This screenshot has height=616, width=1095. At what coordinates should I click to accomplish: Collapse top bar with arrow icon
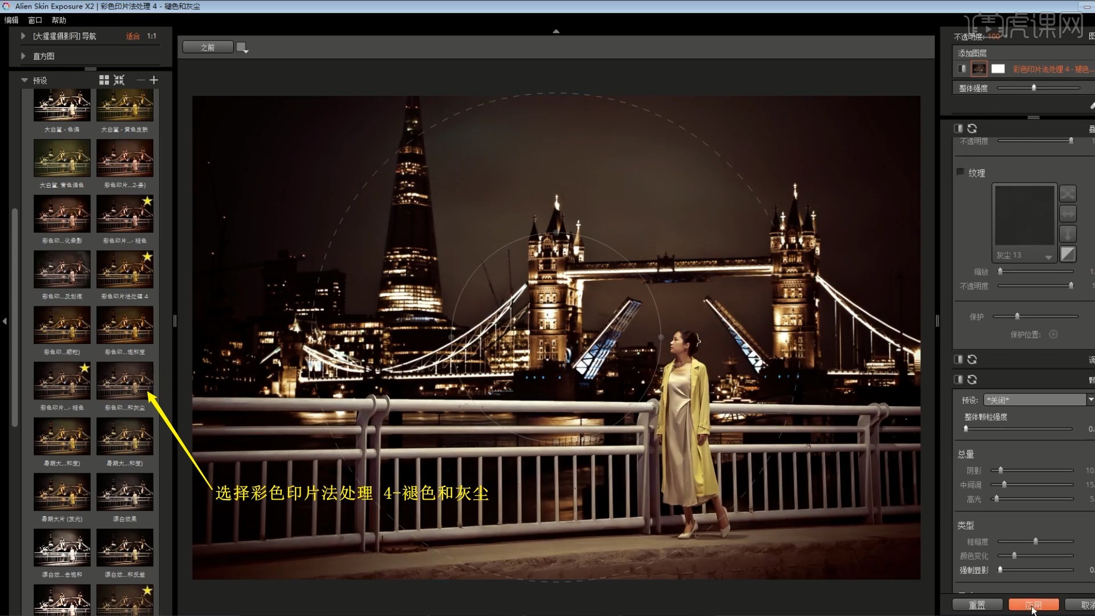556,31
